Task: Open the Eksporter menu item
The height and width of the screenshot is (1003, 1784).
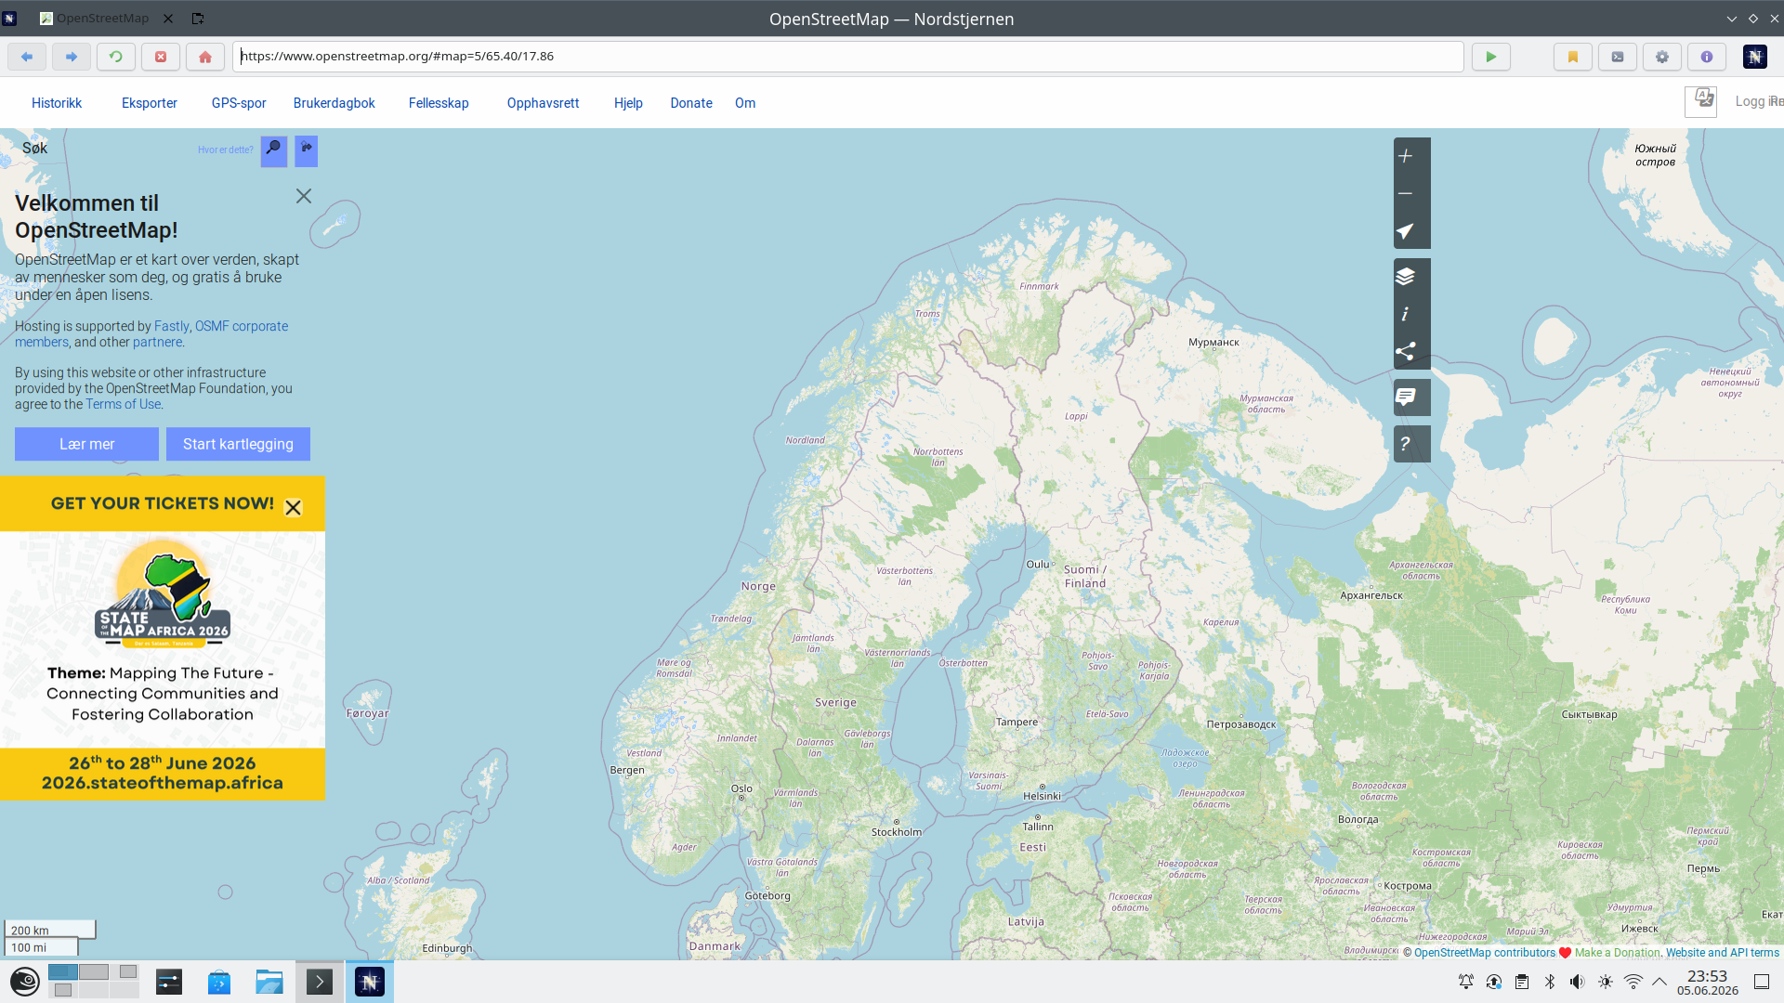Action: tap(150, 103)
